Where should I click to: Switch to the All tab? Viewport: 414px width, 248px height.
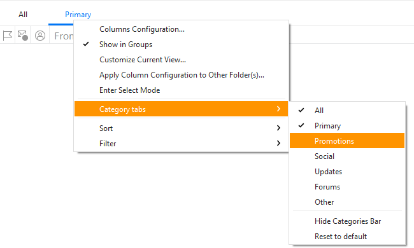23,15
